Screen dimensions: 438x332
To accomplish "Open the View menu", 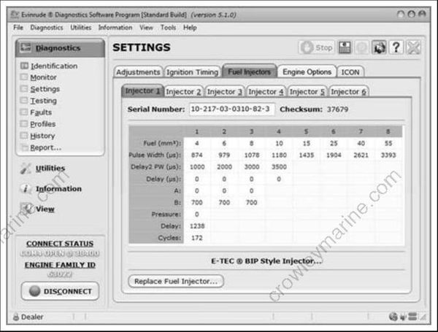I will (x=146, y=28).
